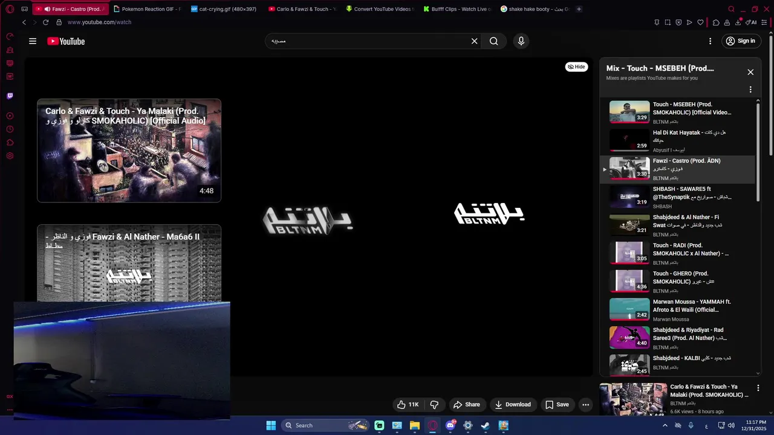Open Opera AI assistant button
774x435 pixels.
point(752,22)
